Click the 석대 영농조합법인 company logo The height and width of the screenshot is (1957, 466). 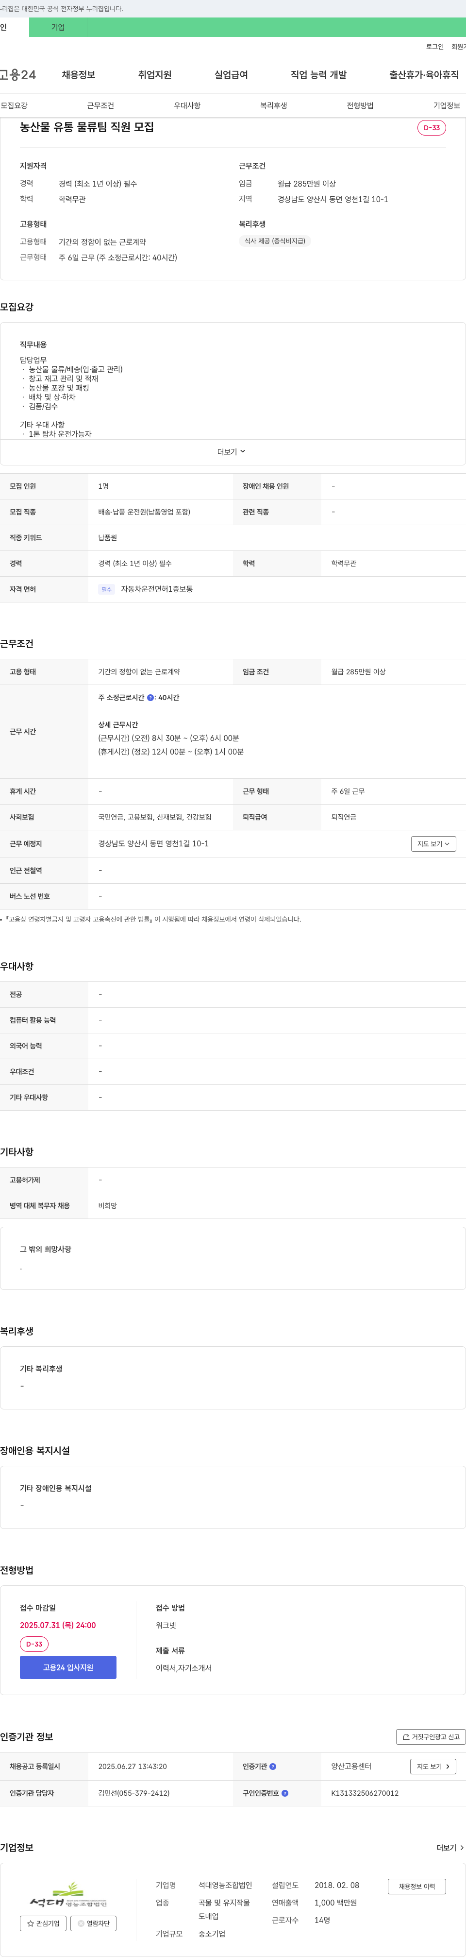coord(68,1895)
